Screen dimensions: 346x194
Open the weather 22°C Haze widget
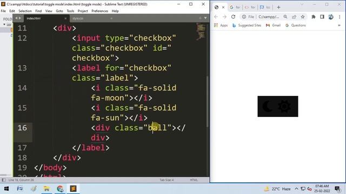click(x=277, y=189)
